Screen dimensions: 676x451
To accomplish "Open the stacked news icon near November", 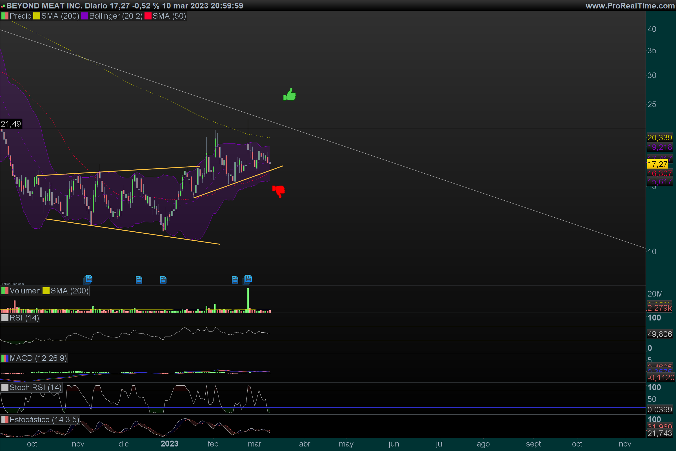I will (x=88, y=279).
